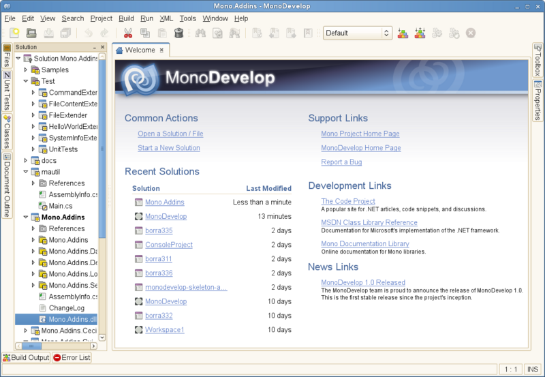Expand the Samples folder node
The height and width of the screenshot is (377, 545).
26,70
